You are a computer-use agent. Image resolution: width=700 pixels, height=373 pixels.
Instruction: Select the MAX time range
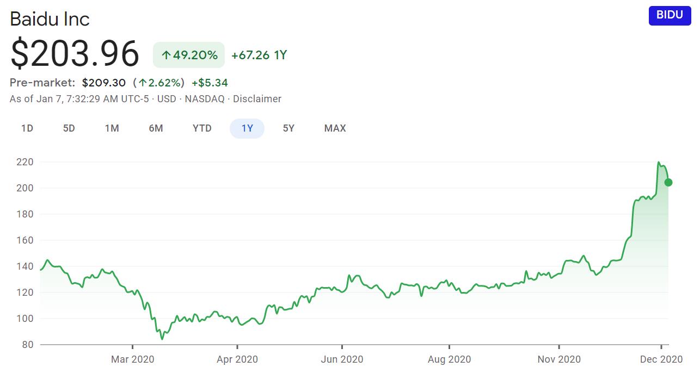click(335, 128)
